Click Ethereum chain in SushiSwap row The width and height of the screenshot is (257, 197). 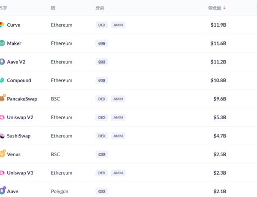[x=62, y=136]
